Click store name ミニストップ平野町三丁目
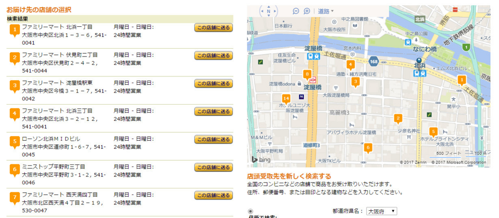The width and height of the screenshot is (499, 218). [54, 167]
